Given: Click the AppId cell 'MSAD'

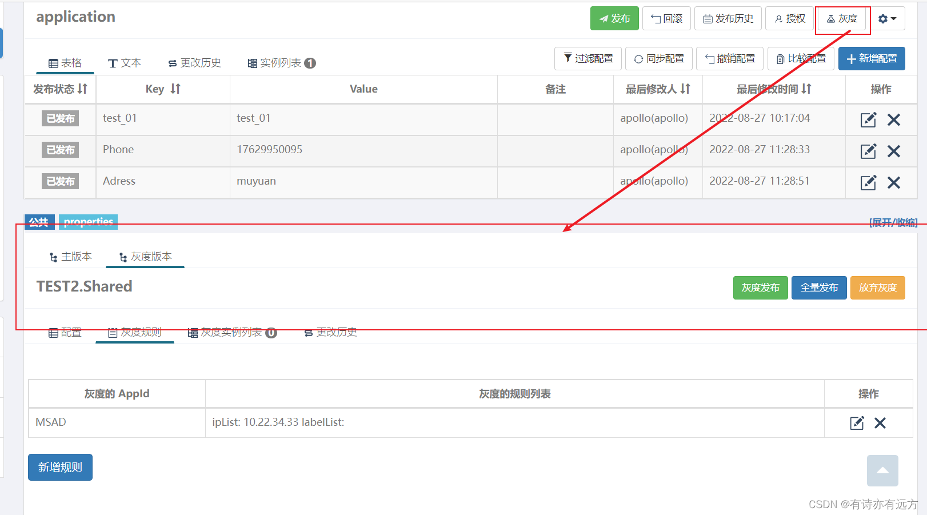Looking at the screenshot, I should [x=51, y=422].
